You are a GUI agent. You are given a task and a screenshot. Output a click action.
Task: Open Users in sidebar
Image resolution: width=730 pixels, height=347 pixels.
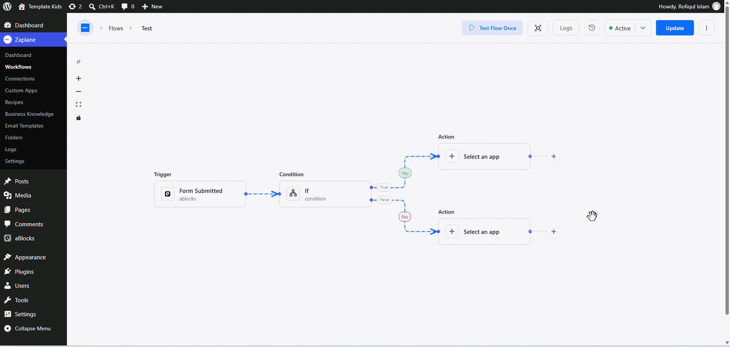tap(33, 286)
